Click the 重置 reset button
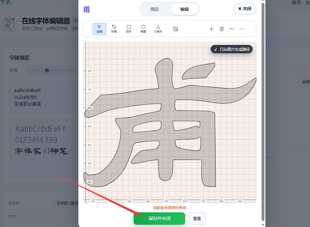The height and width of the screenshot is (227, 310). [197, 219]
